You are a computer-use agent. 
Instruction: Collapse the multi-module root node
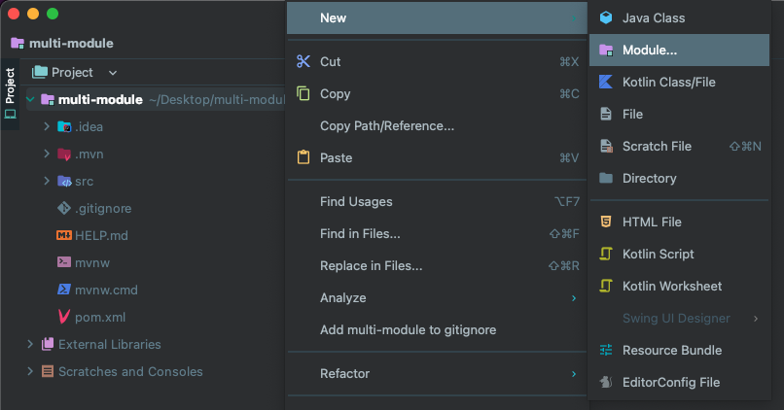point(30,99)
